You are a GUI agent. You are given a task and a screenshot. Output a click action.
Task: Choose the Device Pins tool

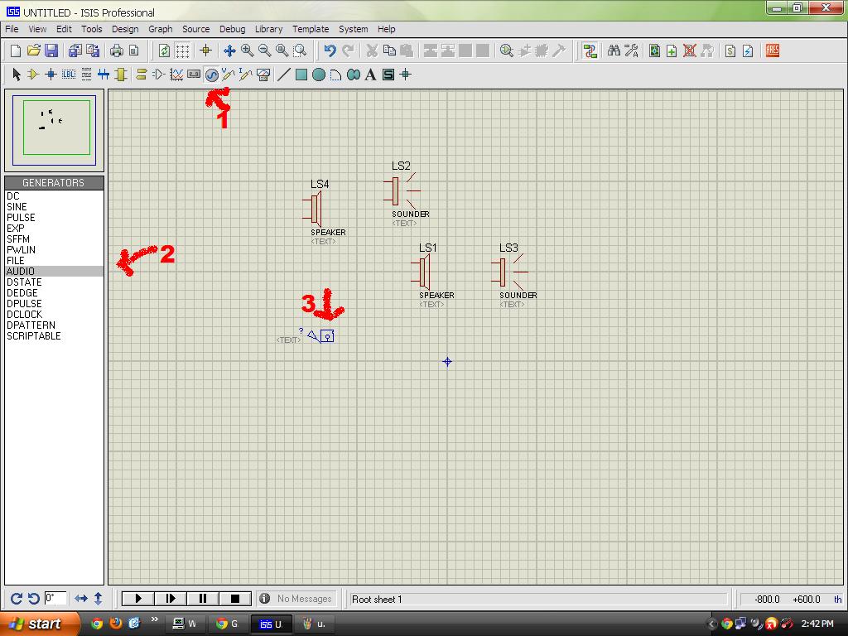(x=159, y=75)
